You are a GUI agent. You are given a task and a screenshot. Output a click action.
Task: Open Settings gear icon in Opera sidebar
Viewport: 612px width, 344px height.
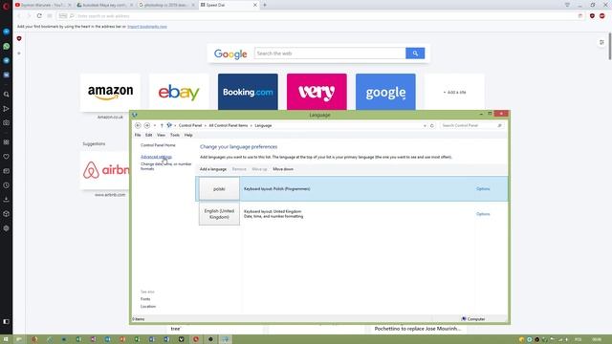point(7,228)
